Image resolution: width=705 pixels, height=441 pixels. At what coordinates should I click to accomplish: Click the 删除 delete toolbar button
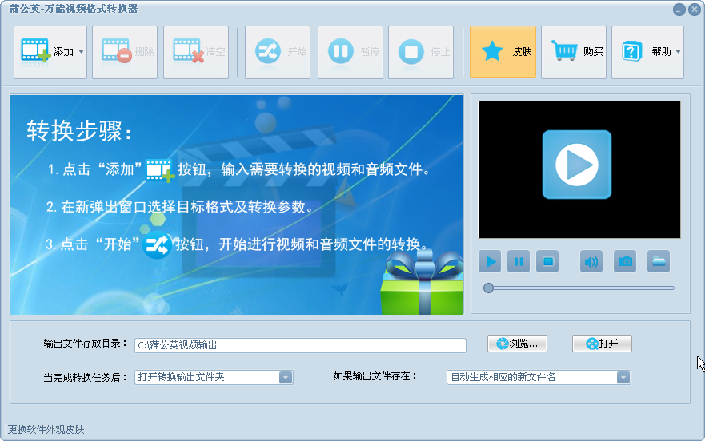[x=125, y=52]
